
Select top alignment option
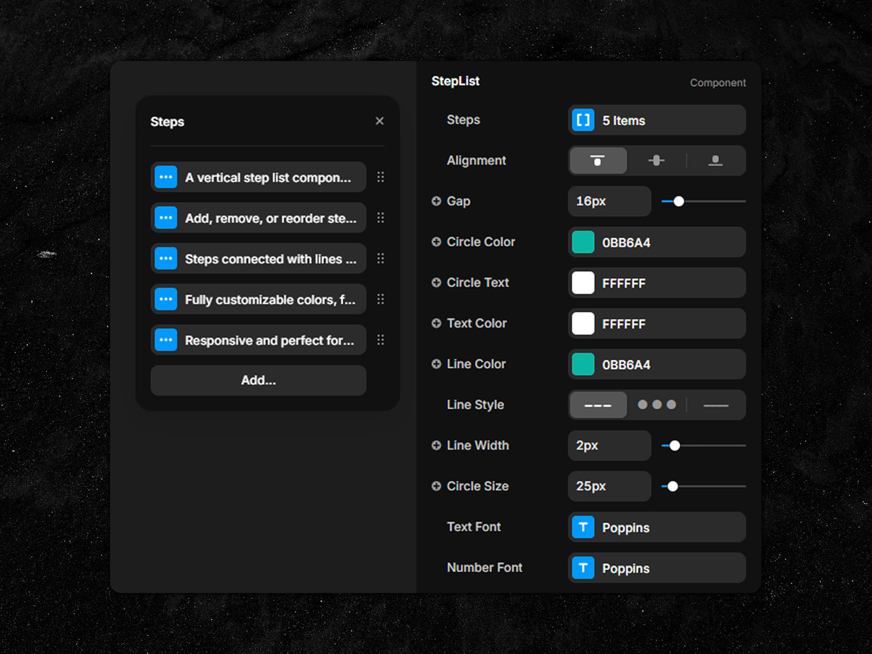point(598,161)
